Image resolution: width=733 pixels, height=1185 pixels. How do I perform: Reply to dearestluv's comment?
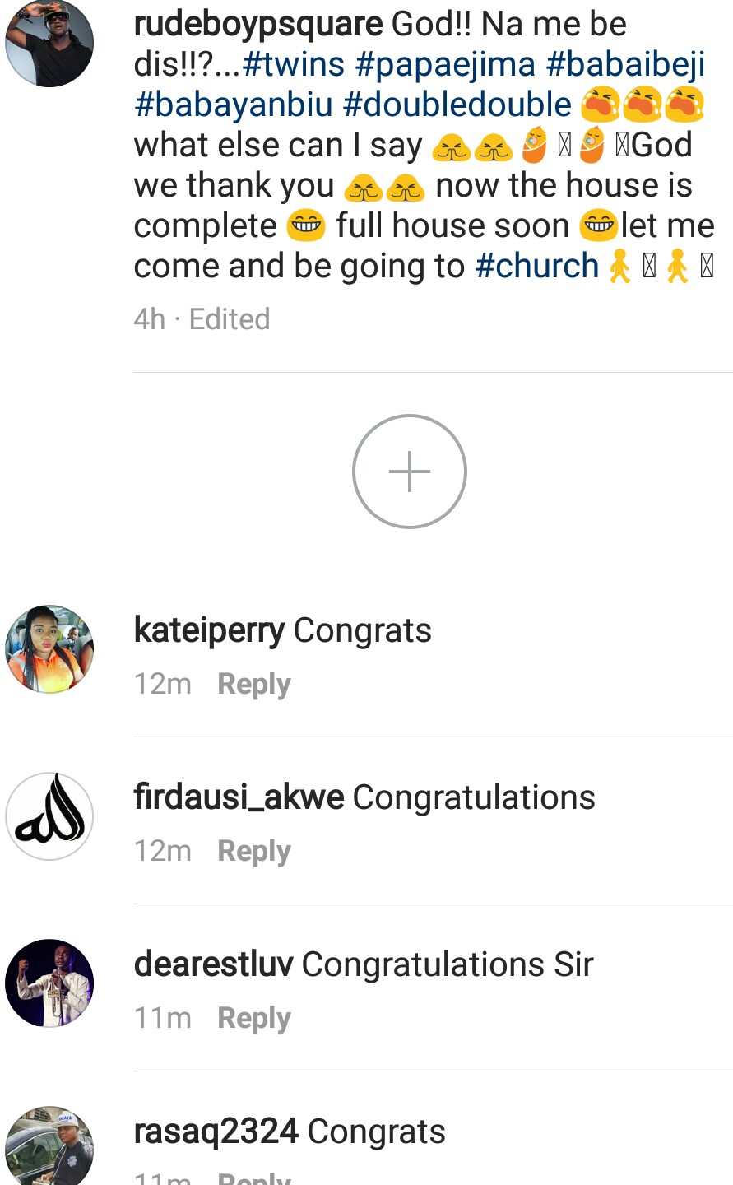point(254,1018)
